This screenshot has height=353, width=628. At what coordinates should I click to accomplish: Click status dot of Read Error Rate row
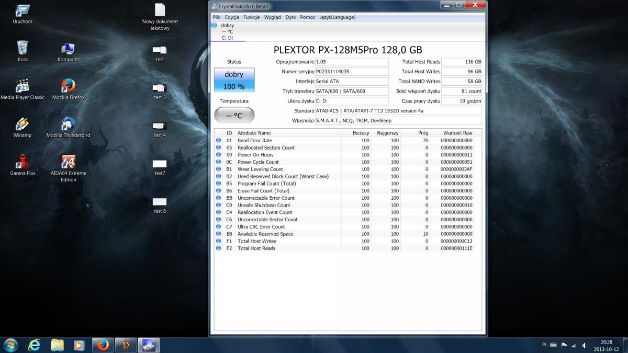point(219,140)
